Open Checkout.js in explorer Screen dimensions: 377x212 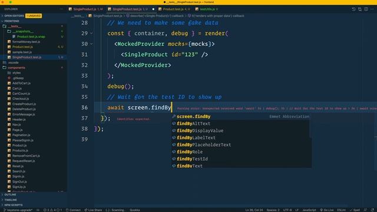pos(21,98)
